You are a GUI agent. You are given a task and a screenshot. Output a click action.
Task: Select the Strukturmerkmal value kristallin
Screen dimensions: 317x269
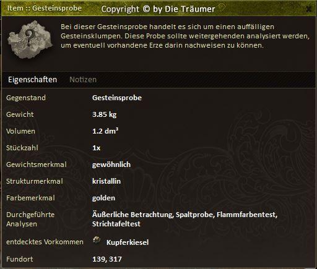click(106, 181)
